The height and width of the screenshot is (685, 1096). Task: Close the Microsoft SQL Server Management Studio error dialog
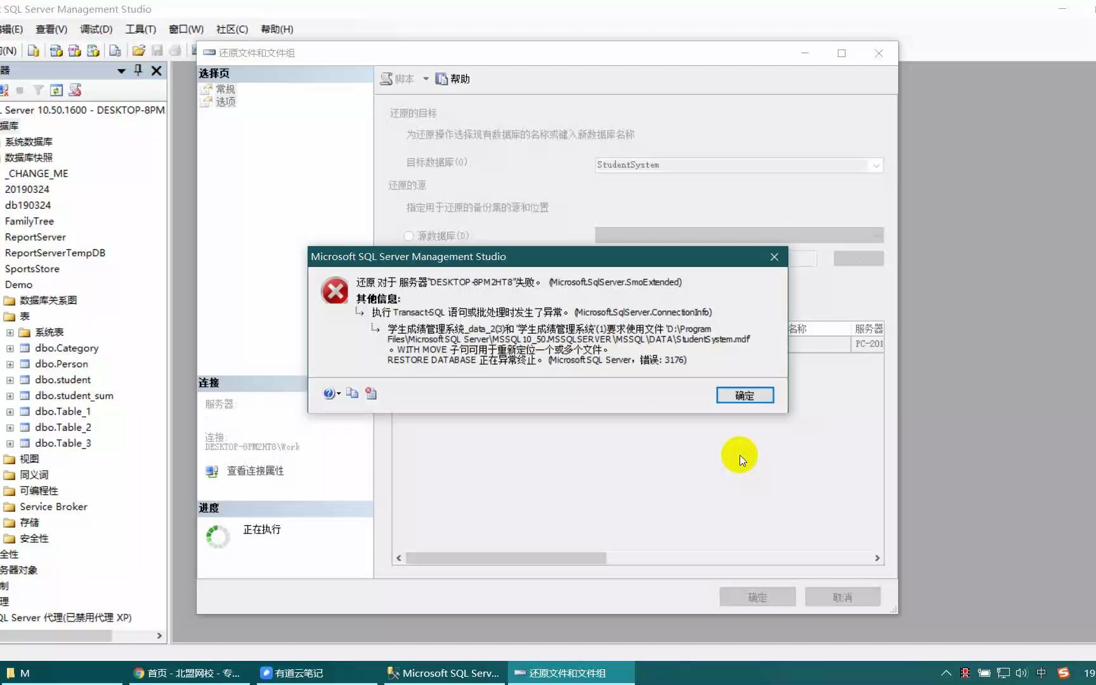(774, 257)
